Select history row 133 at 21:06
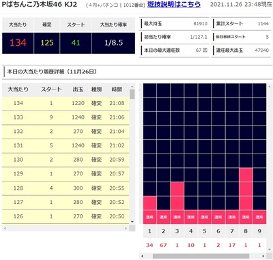Screen dimensions: 273x260 tap(66, 117)
